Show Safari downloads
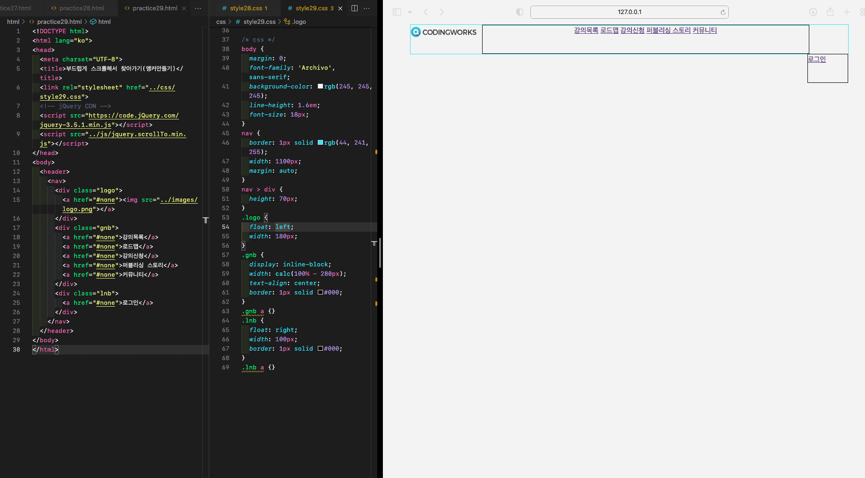865x478 pixels. [x=813, y=12]
